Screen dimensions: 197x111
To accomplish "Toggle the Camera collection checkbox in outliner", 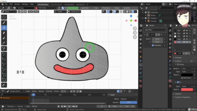I will tap(146, 18).
